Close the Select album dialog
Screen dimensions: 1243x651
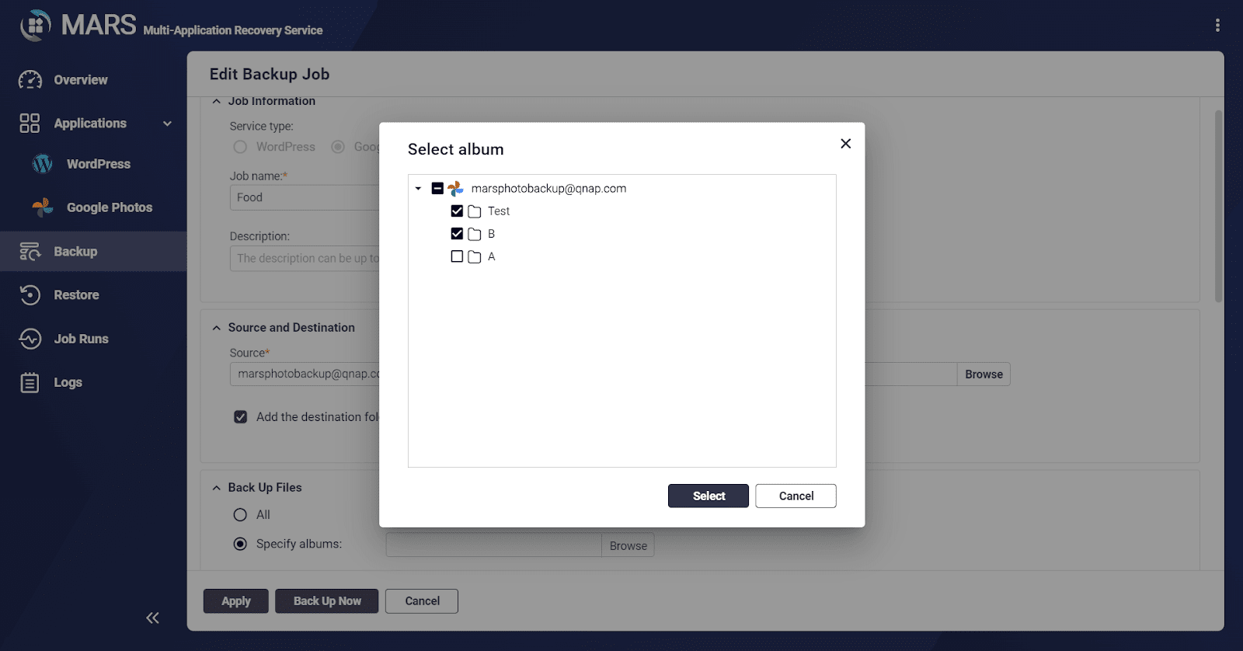846,144
